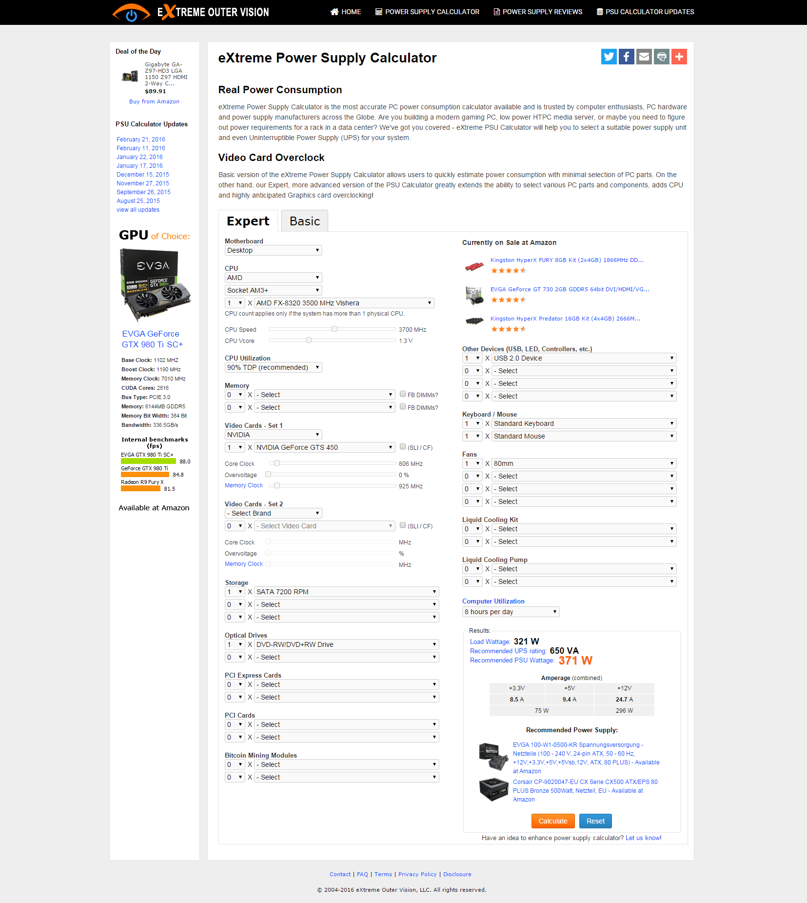
Task: Open the Motherboard Desktop dropdown
Action: click(x=273, y=250)
